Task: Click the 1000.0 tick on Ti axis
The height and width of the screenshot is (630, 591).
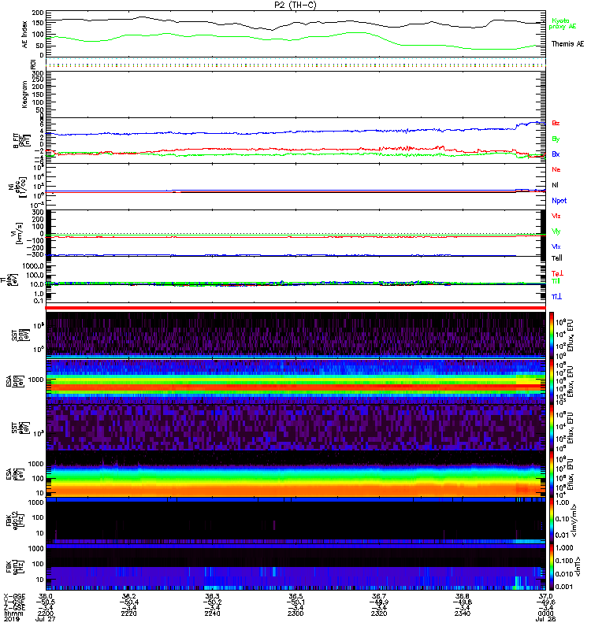Action: [x=33, y=266]
